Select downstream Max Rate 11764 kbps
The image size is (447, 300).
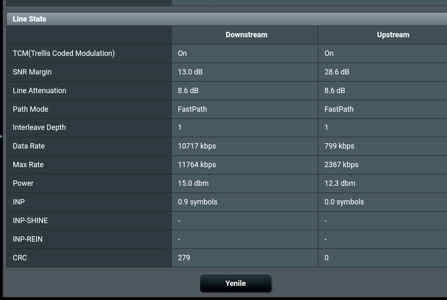(x=197, y=165)
